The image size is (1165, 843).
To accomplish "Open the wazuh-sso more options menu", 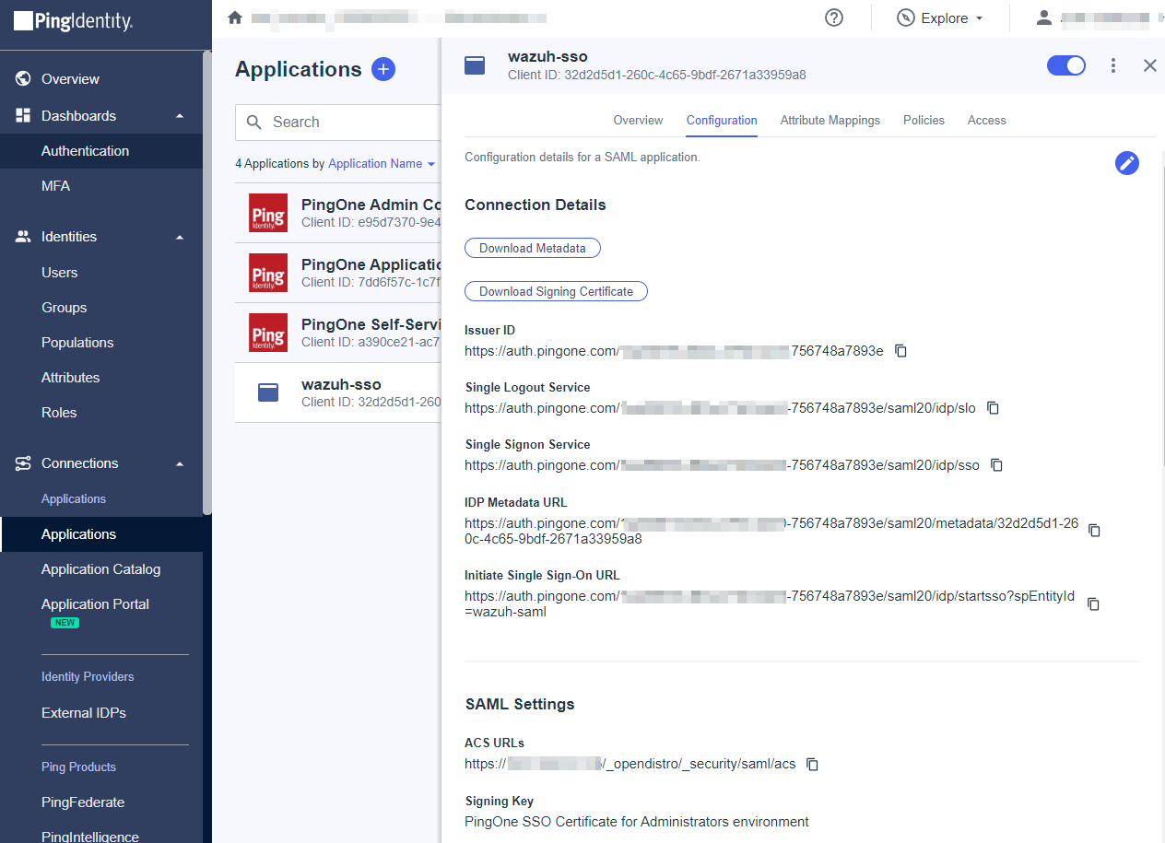I will pyautogui.click(x=1113, y=65).
